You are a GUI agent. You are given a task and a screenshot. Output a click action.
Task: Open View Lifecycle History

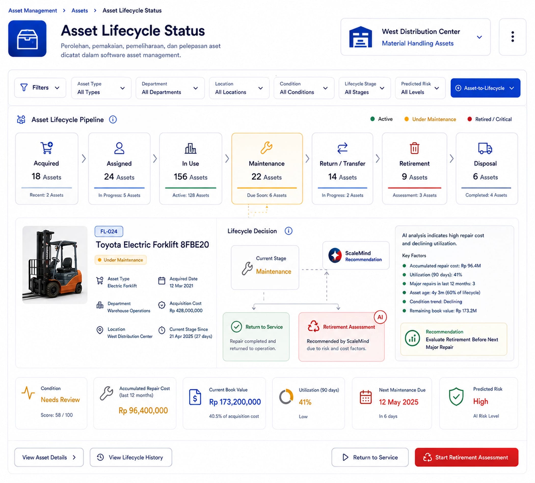point(131,457)
